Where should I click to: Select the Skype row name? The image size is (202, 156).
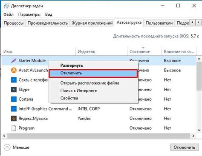24,90
